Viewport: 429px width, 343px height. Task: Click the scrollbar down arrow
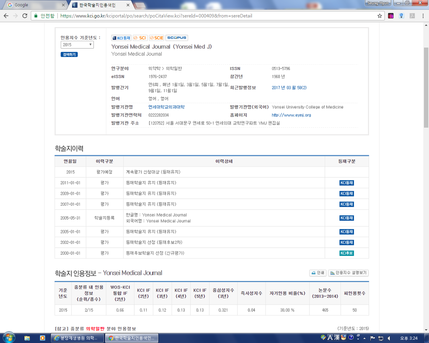[x=426, y=329]
